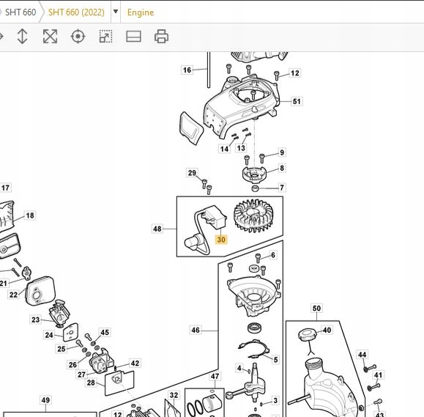Click part label 47 piston kit
Screen dimensions: 424x417
(215, 377)
